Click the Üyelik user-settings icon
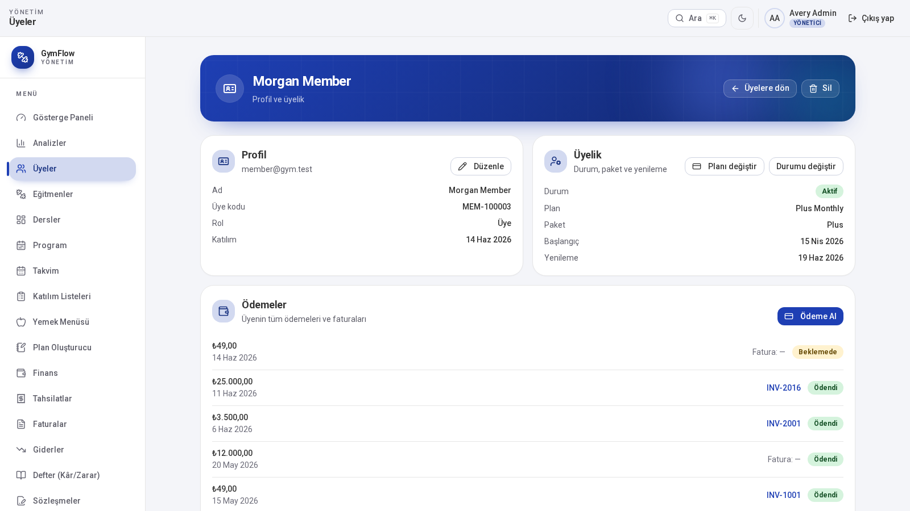The image size is (910, 511). [x=556, y=161]
